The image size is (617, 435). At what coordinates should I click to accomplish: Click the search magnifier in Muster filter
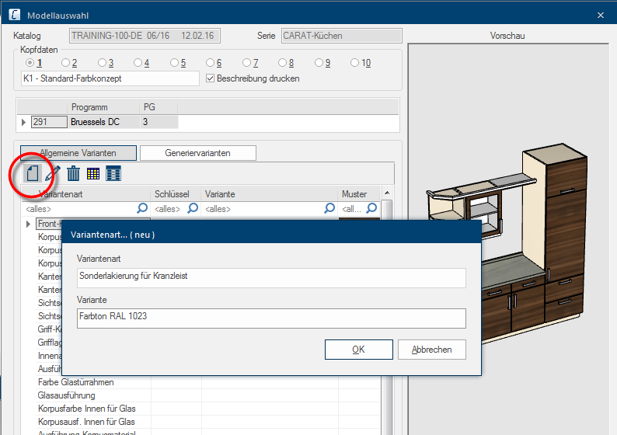click(x=372, y=208)
